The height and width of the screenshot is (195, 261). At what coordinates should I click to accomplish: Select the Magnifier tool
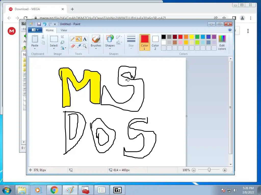click(x=85, y=46)
